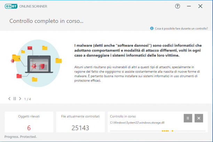Image resolution: width=213 pixels, height=142 pixels.
Task: Click the ESET logo
Action: (11, 6)
